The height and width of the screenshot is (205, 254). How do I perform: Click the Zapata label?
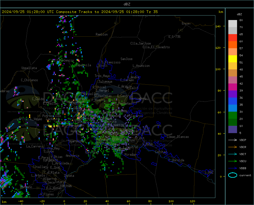69,176
